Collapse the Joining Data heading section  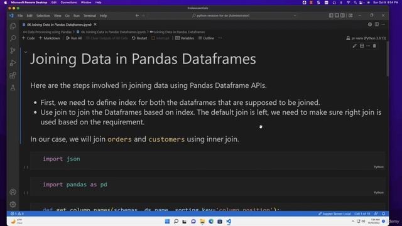(x=26, y=52)
